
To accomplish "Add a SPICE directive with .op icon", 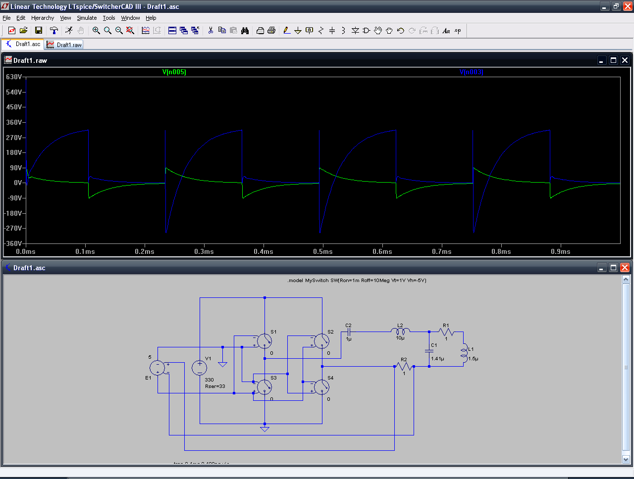I will pyautogui.click(x=458, y=31).
